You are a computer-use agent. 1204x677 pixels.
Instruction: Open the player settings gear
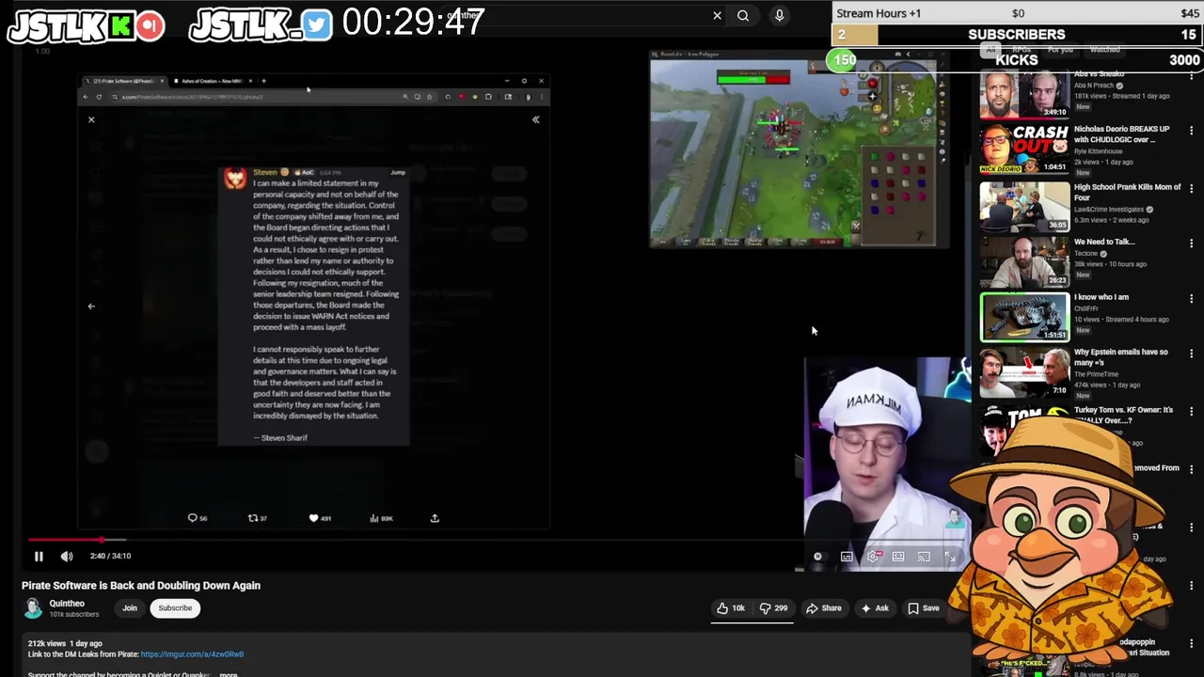tap(873, 557)
